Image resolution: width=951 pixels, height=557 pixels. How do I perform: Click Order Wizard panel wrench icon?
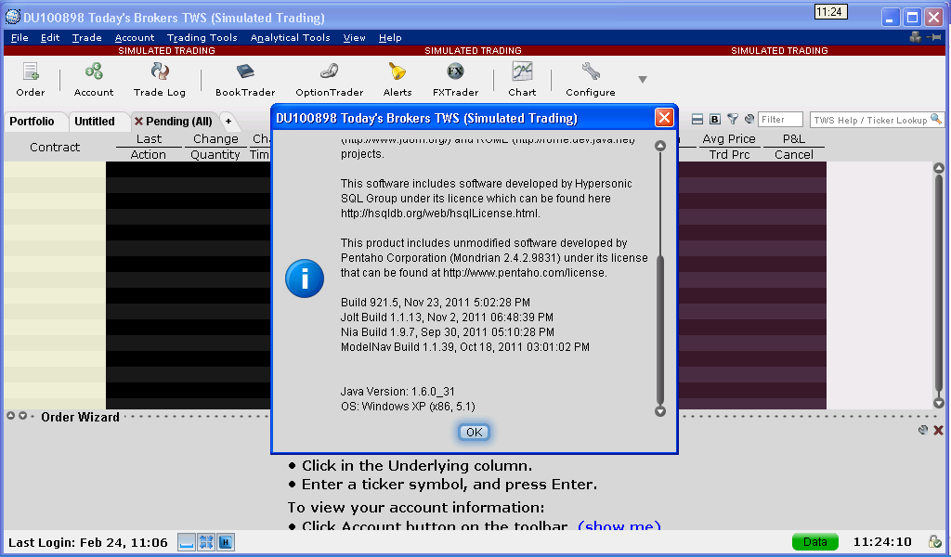923,430
